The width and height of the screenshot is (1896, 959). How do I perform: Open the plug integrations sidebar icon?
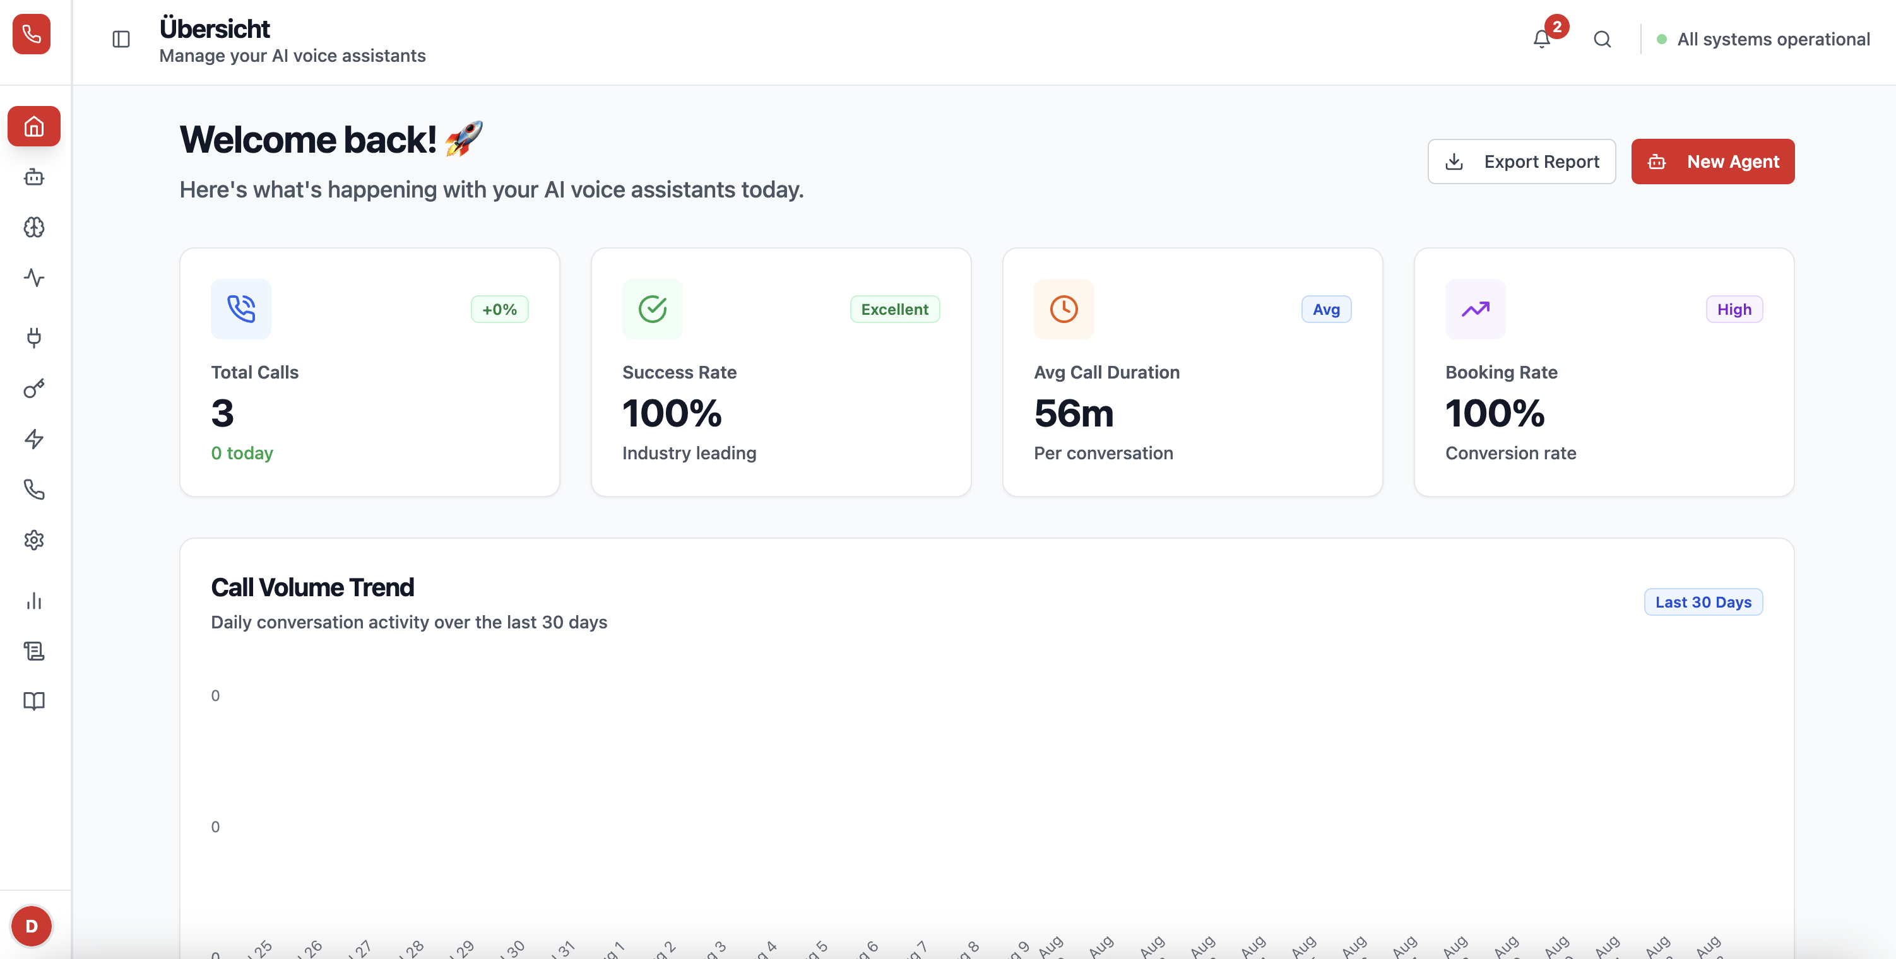tap(34, 337)
